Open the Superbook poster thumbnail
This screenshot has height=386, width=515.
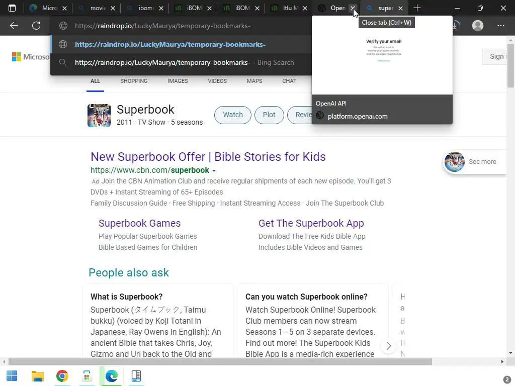coord(99,116)
